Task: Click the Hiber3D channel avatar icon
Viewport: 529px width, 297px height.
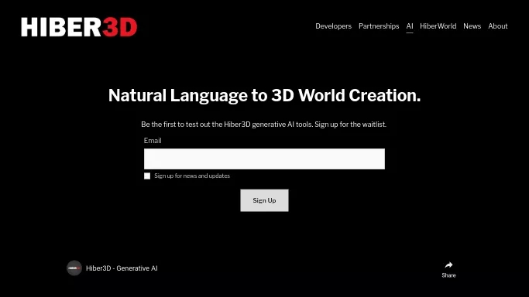Action: 74,268
